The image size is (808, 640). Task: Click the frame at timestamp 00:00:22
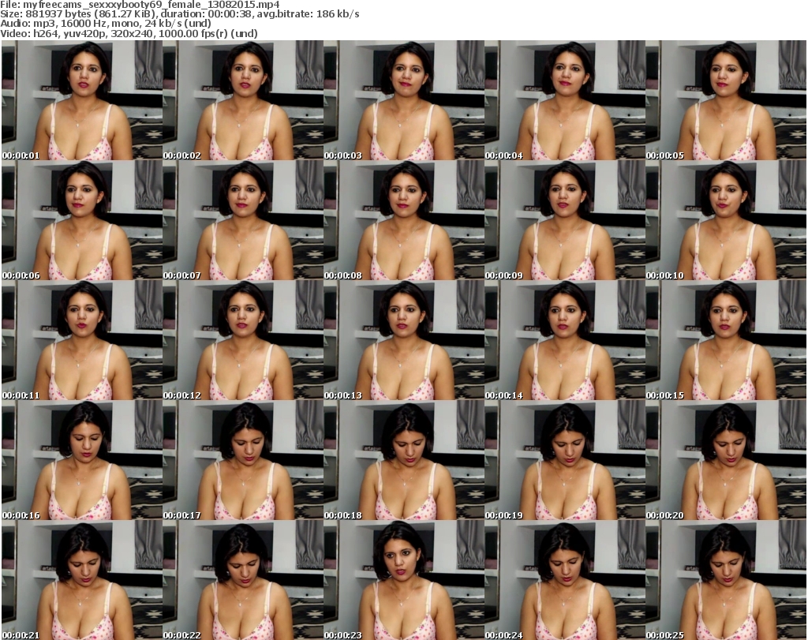click(243, 580)
